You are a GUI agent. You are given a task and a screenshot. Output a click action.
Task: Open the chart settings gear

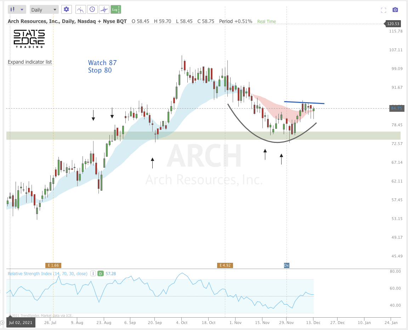click(x=67, y=9)
